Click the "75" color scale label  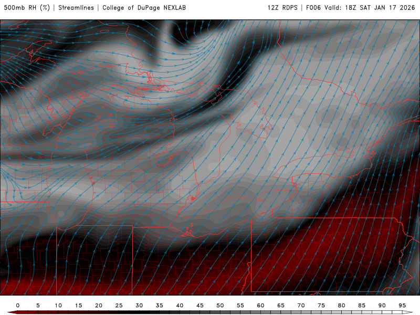point(321,306)
